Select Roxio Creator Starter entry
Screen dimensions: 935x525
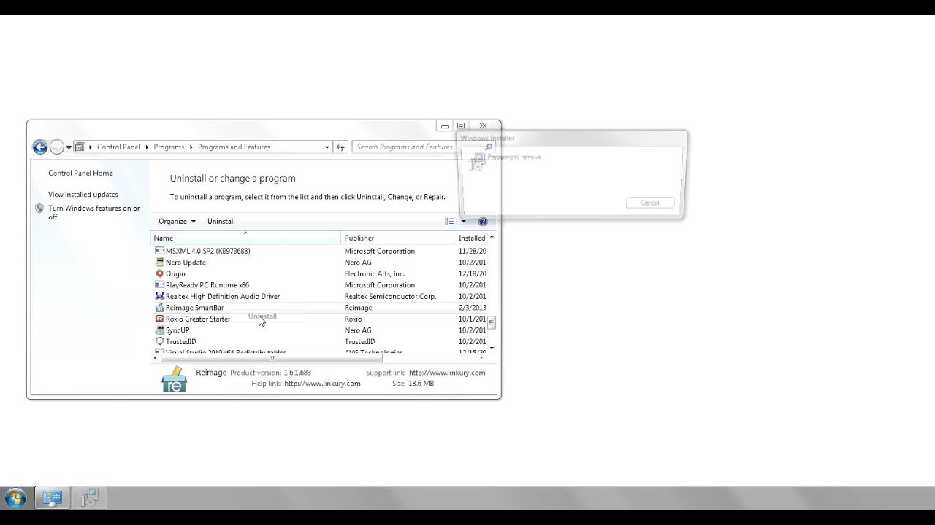pyautogui.click(x=320, y=319)
